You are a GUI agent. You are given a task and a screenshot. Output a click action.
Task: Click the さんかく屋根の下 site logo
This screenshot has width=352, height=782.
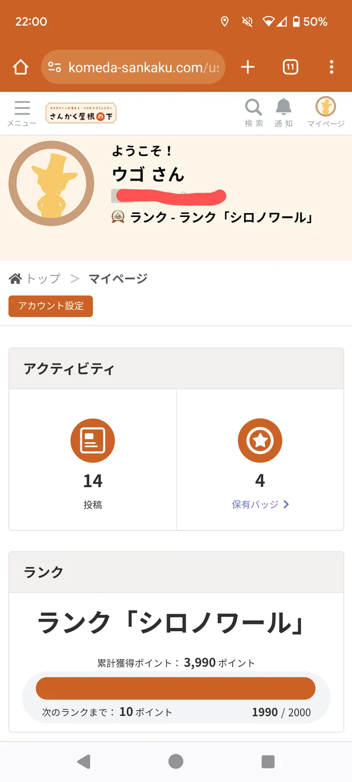point(81,113)
